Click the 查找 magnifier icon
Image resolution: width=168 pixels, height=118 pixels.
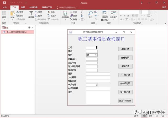[90, 13]
